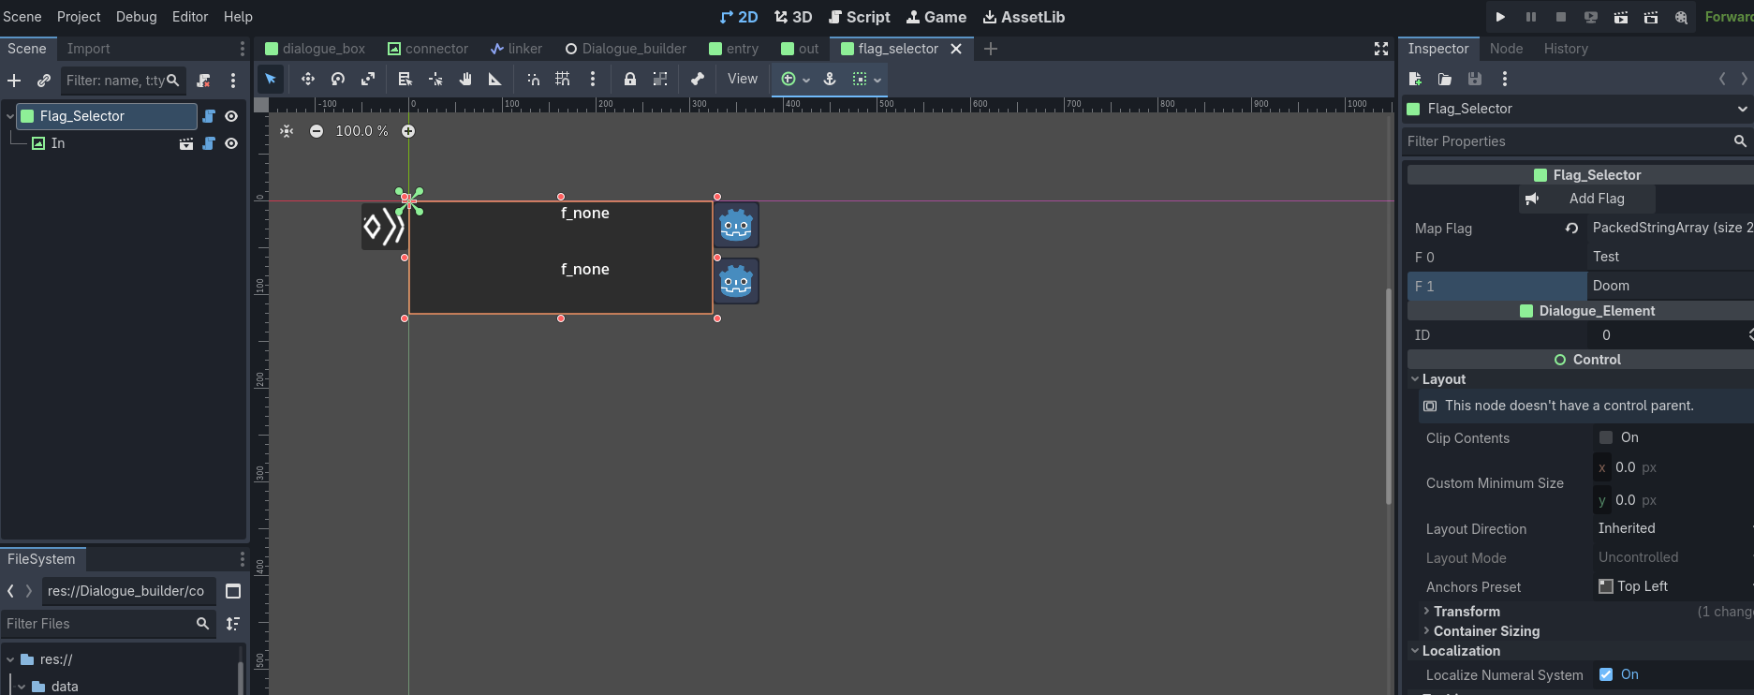
Task: Click the F 1 value field Doom
Action: point(1671,286)
